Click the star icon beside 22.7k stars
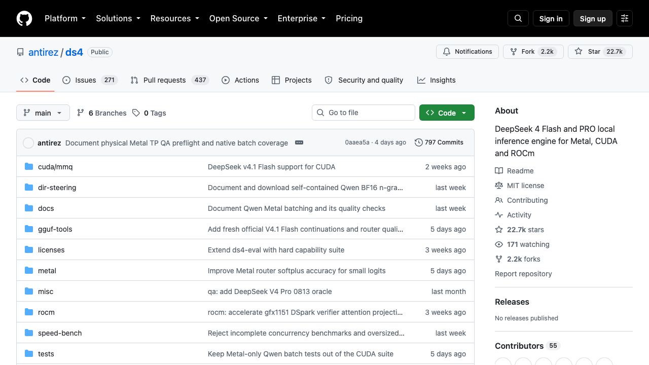This screenshot has width=649, height=365. 499,230
